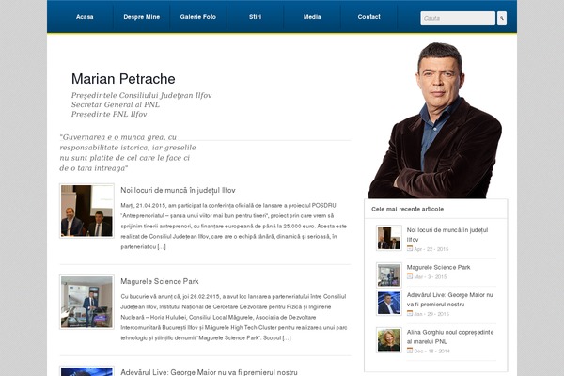Click the Marian Petrache heading

click(x=123, y=79)
